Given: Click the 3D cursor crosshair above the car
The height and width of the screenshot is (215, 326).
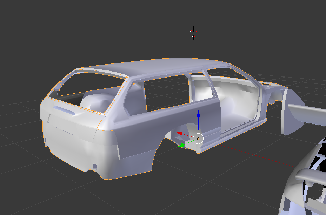Looking at the screenshot, I should [x=193, y=33].
